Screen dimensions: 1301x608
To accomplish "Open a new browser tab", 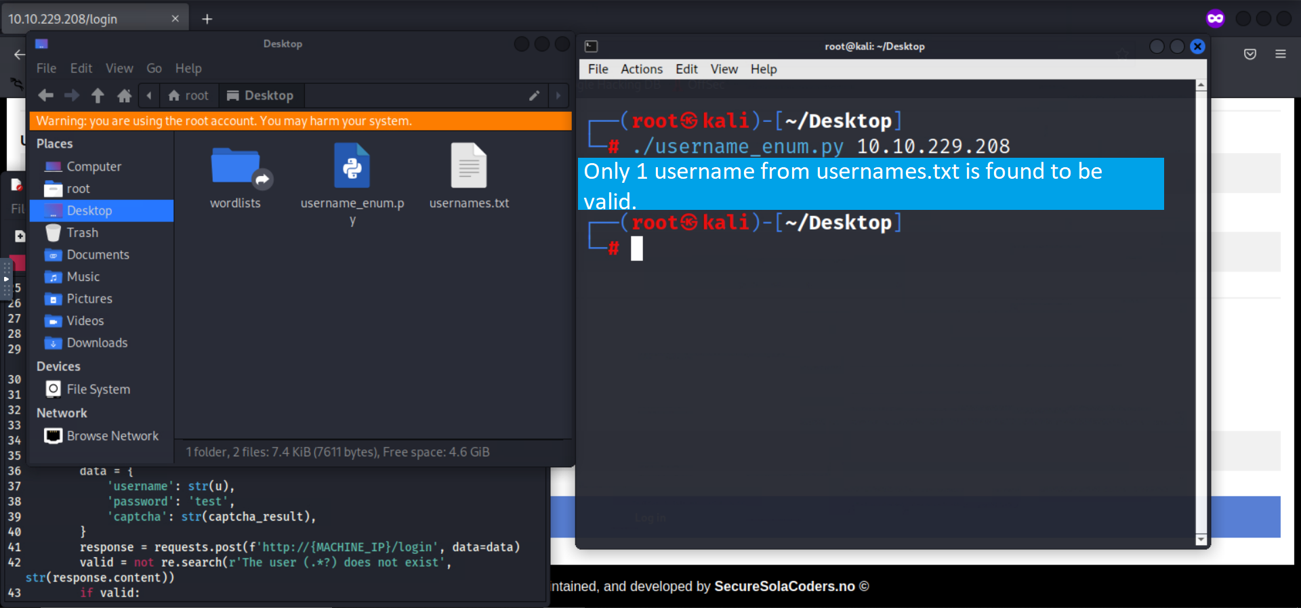I will 207,19.
